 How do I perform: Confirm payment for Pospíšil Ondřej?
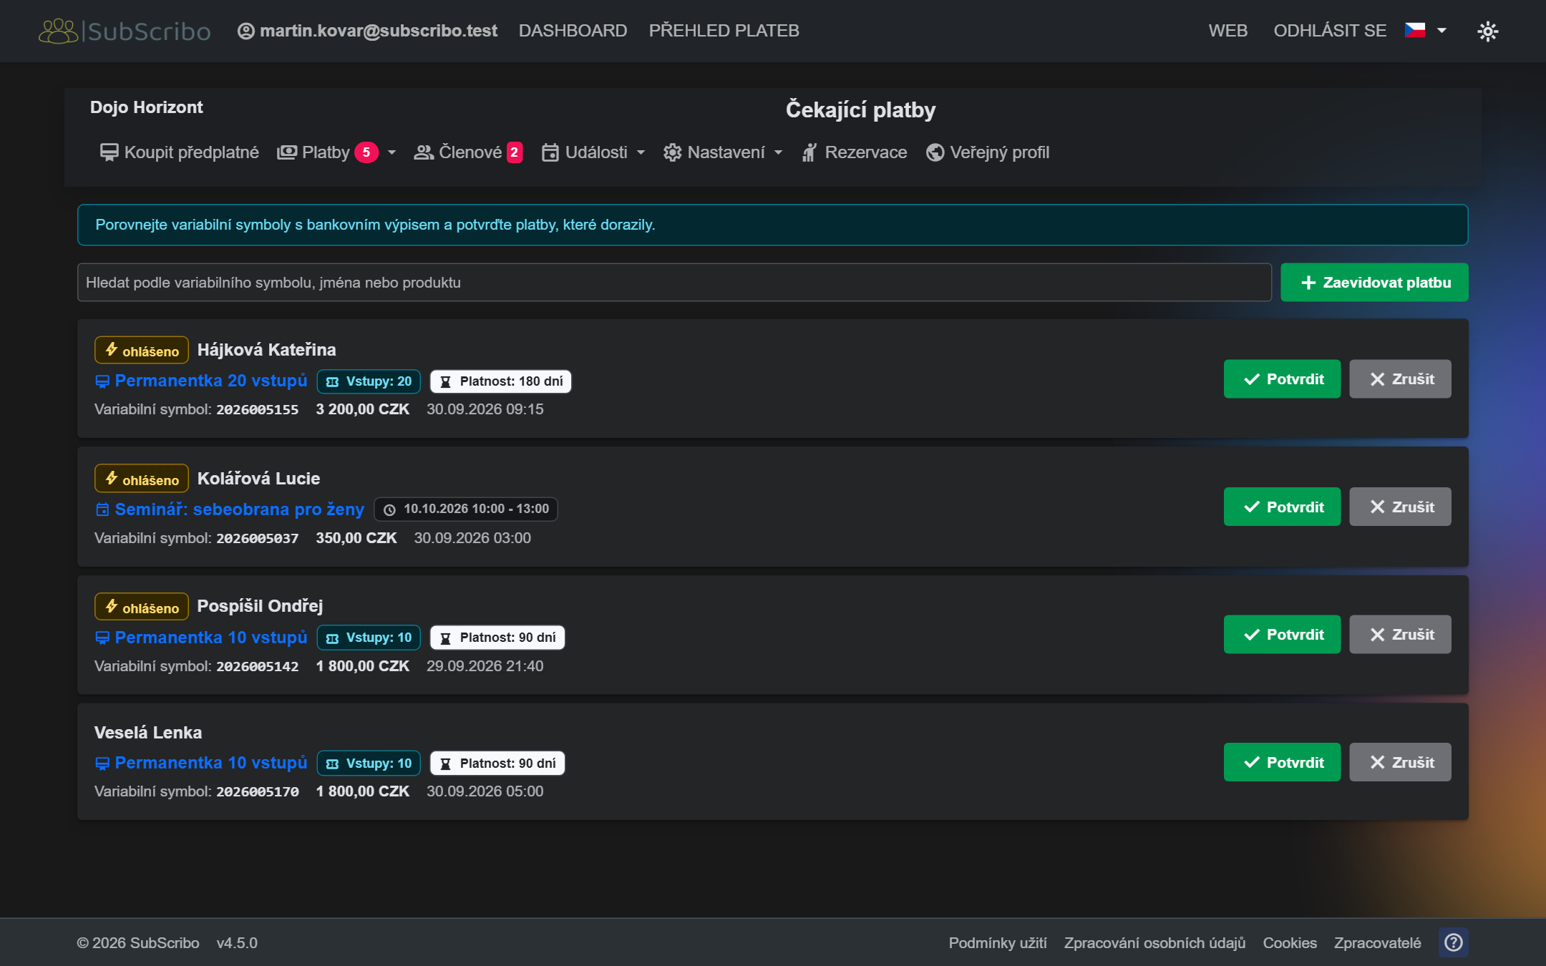click(x=1282, y=635)
